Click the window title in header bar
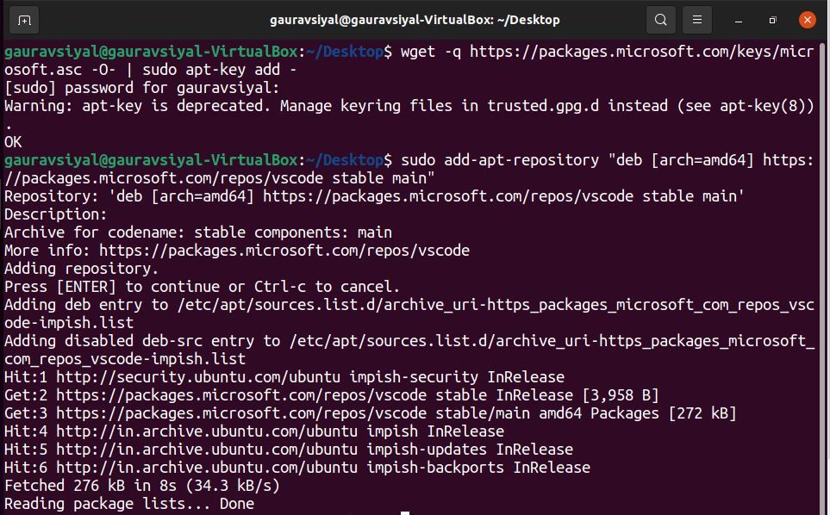This screenshot has width=830, height=515. [x=415, y=20]
